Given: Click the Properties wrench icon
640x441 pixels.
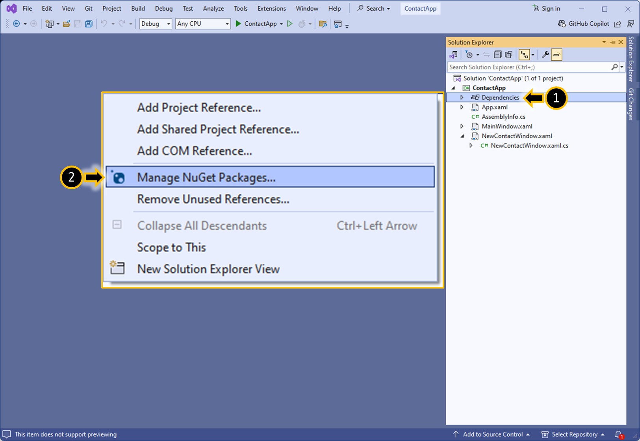Looking at the screenshot, I should click(545, 55).
